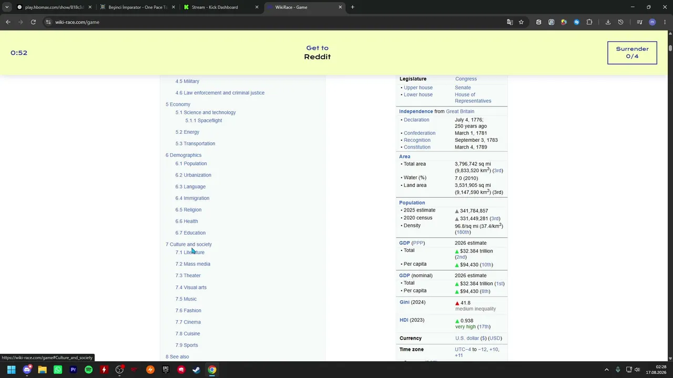Image resolution: width=673 pixels, height=378 pixels.
Task: Jump to 4.5 Military section
Action: (187, 81)
